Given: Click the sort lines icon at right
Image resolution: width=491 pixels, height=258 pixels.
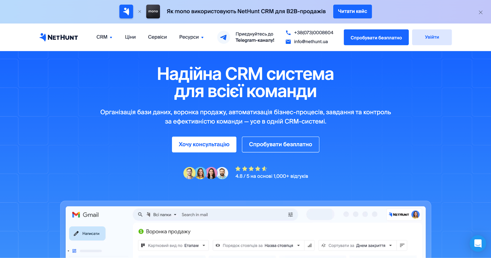Looking at the screenshot, I should point(402,245).
